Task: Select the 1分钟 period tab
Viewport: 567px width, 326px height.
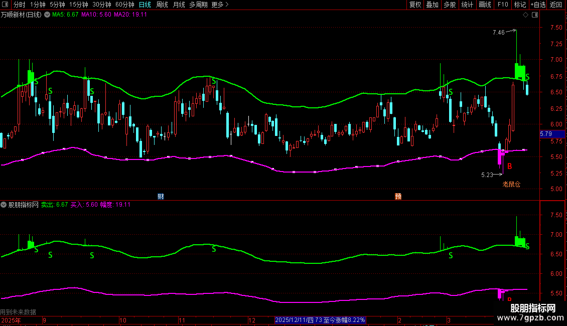Action: tap(38, 5)
